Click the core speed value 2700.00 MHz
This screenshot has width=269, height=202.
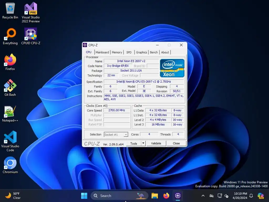[117, 110]
